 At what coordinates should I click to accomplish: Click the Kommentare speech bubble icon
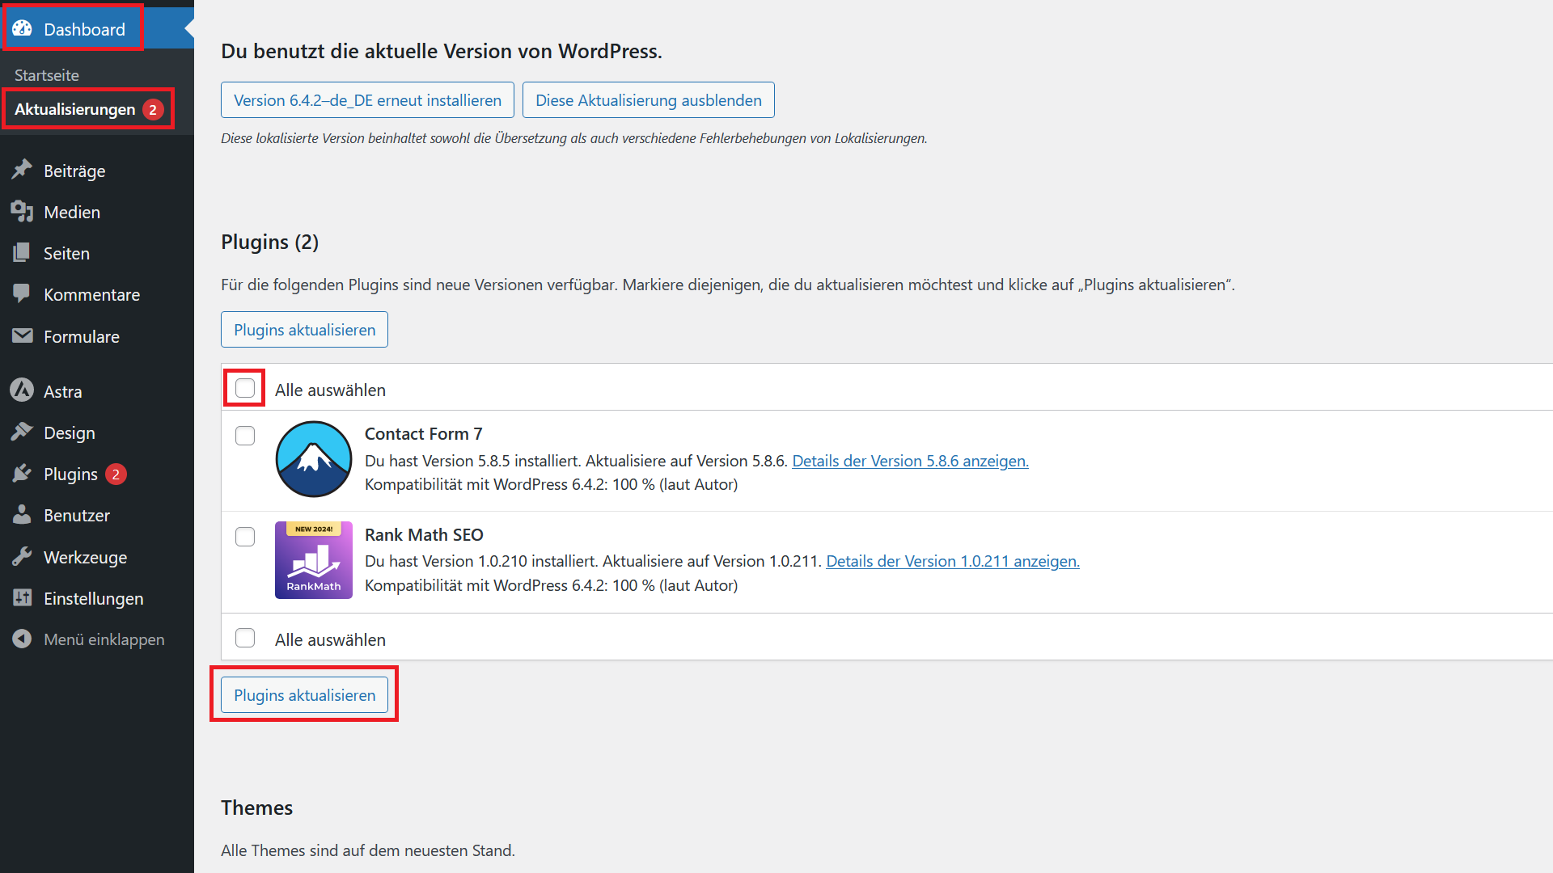(x=22, y=294)
